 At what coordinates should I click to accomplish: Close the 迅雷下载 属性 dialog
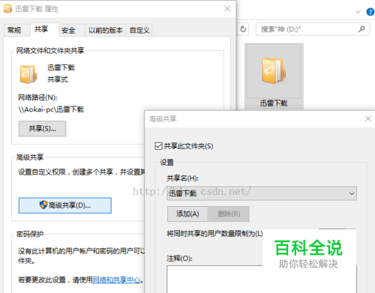point(227,9)
